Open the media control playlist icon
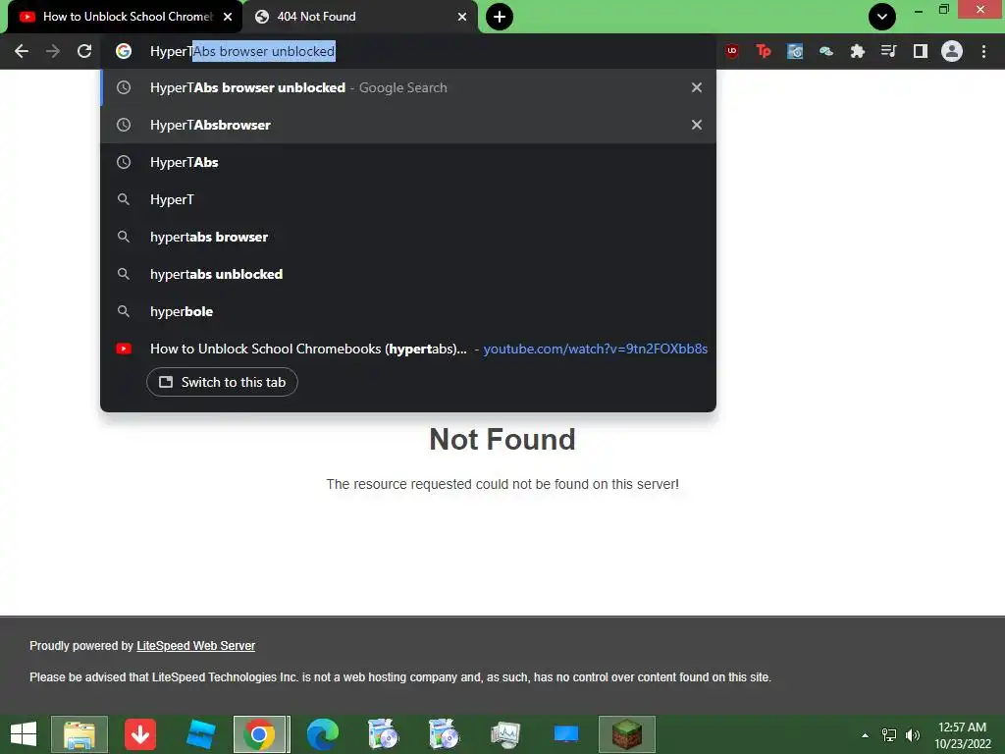 pyautogui.click(x=889, y=51)
